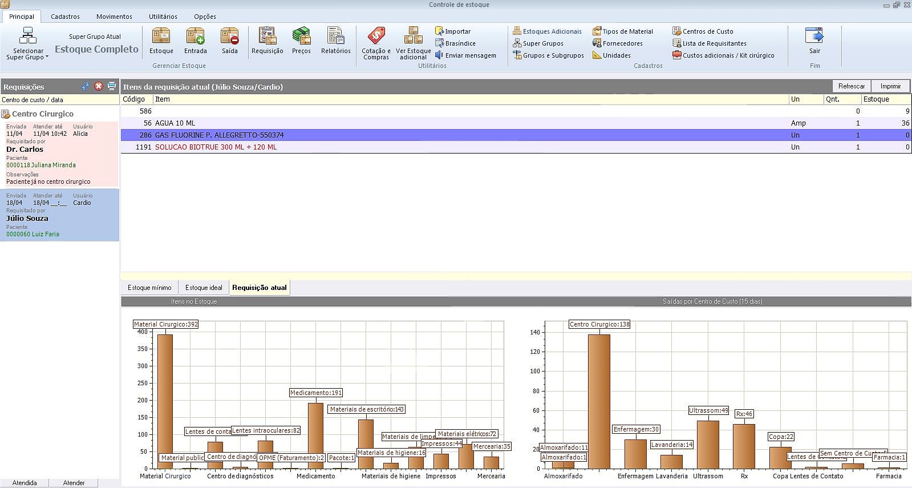The width and height of the screenshot is (912, 488).
Task: Click the Requisições panel printer icon
Action: click(x=112, y=87)
